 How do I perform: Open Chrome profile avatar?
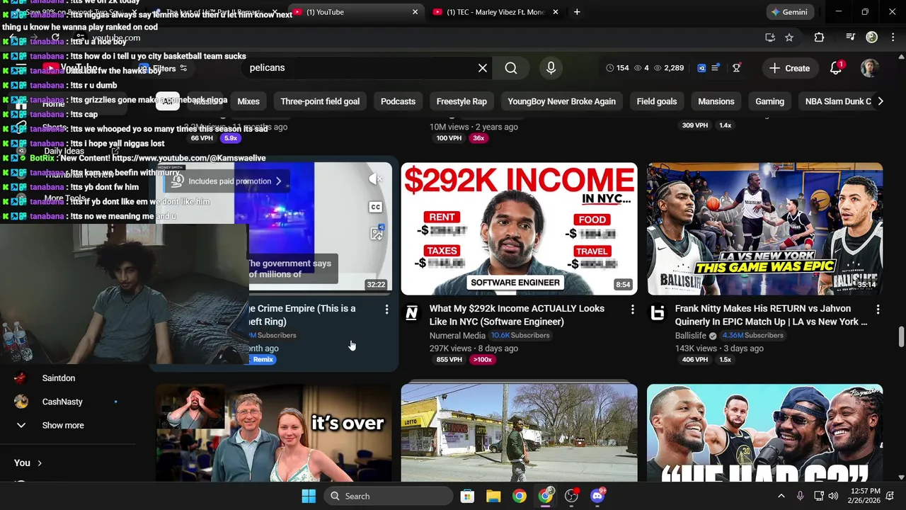tap(872, 37)
